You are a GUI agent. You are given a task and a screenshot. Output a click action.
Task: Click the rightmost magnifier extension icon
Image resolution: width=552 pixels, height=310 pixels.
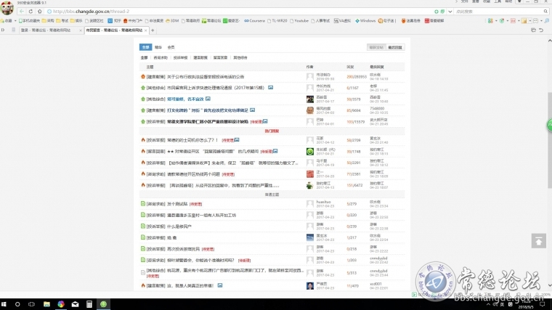(x=547, y=21)
